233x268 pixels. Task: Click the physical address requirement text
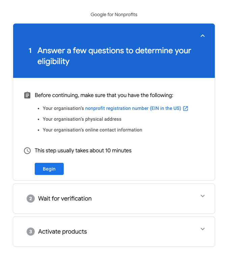[82, 119]
